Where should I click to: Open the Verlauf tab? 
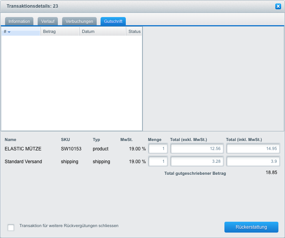pyautogui.click(x=48, y=21)
